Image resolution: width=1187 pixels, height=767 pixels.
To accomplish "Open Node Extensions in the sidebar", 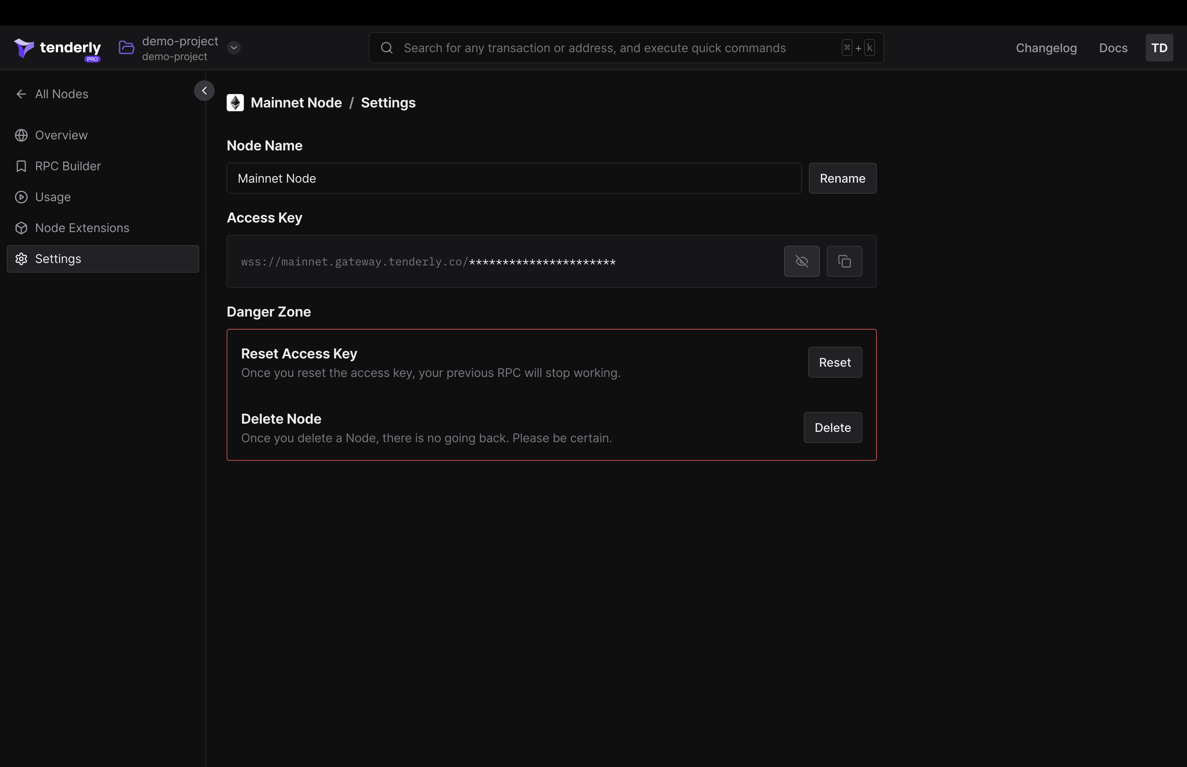I will (103, 228).
